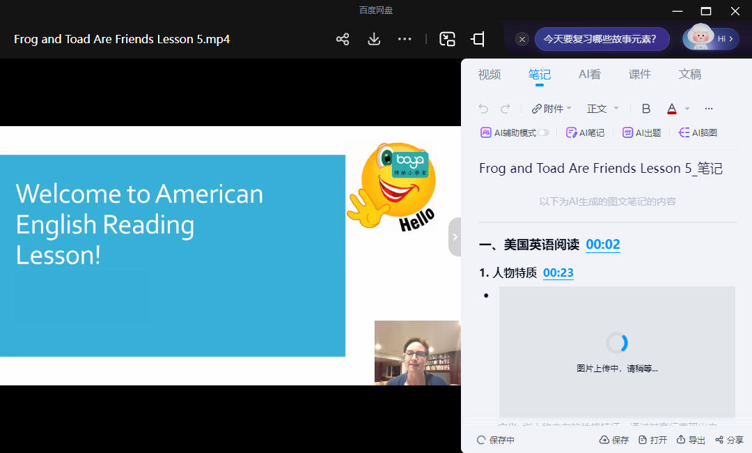Click the redo arrow in notes toolbar
This screenshot has width=752, height=453.
pyautogui.click(x=506, y=109)
